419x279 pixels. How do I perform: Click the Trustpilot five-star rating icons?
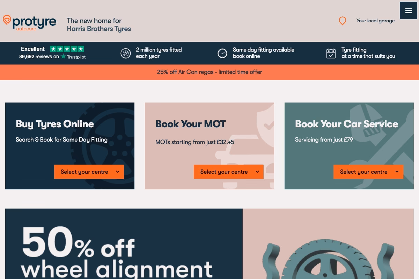67,49
